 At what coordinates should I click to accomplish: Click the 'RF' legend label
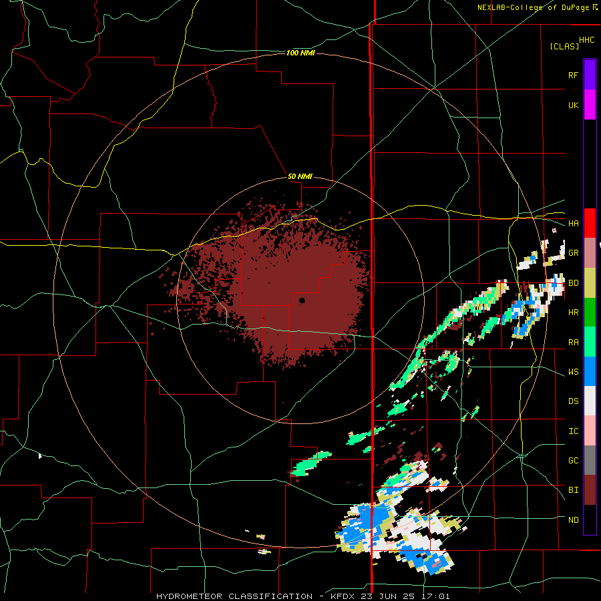pos(573,75)
